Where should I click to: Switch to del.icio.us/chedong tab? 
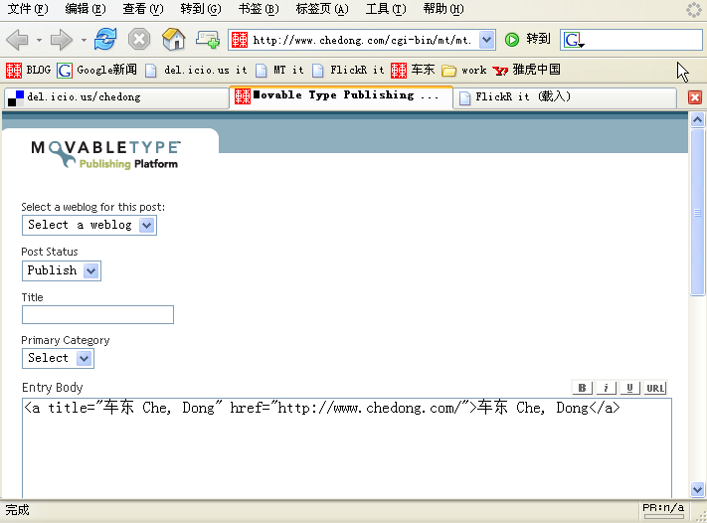[116, 96]
